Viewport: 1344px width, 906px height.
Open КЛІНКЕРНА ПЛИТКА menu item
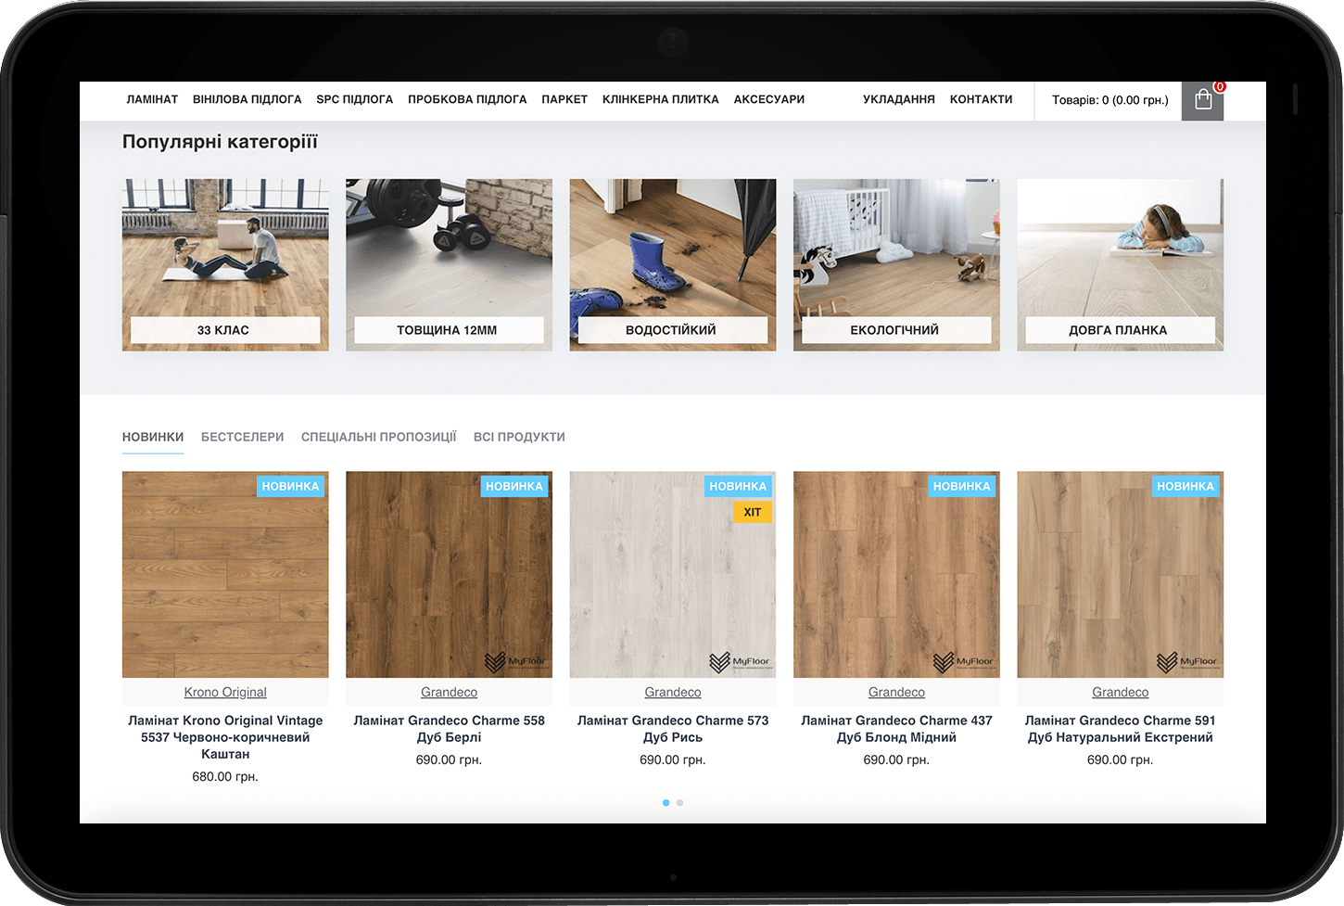[x=660, y=99]
